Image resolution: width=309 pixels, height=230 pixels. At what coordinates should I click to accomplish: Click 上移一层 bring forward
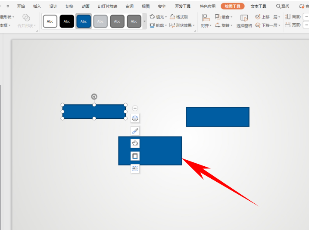(268, 17)
